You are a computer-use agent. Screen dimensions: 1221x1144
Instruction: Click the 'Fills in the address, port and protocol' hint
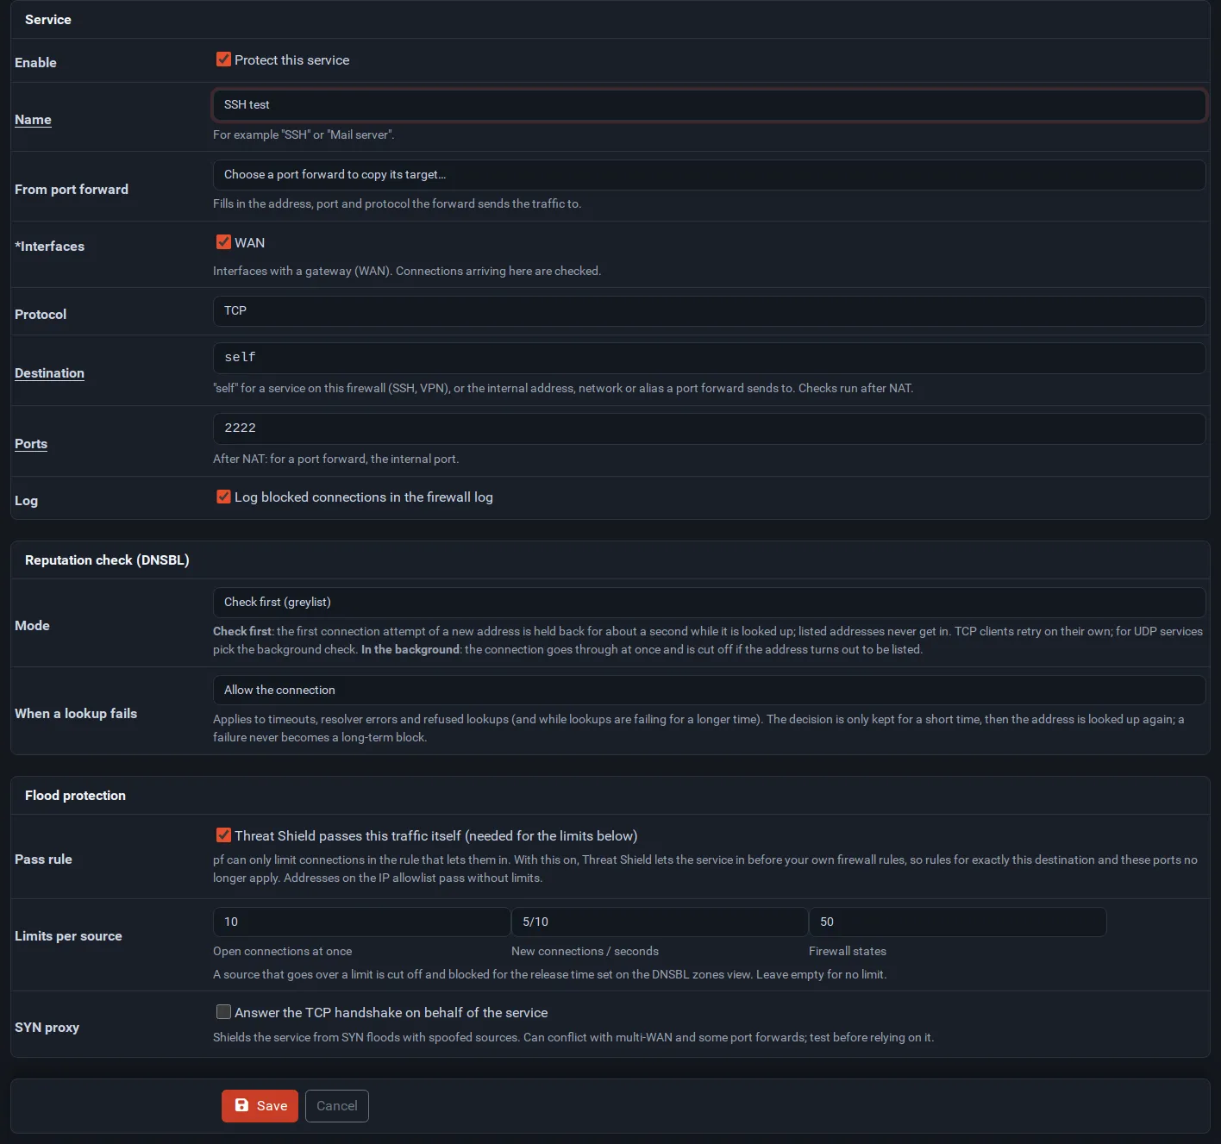(x=397, y=204)
